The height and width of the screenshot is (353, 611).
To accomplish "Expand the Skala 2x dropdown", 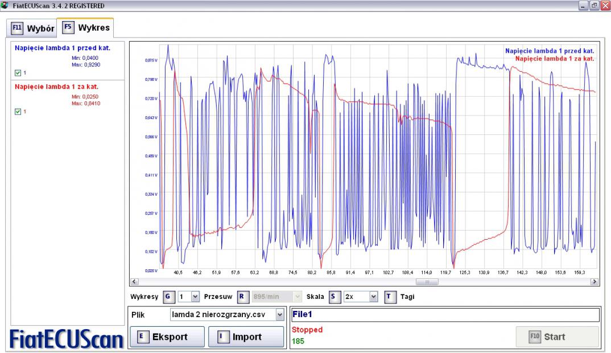I will 373,297.
